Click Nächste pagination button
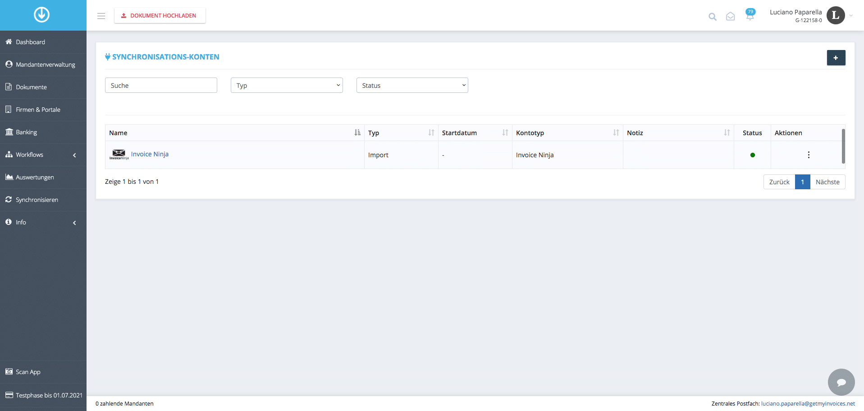Viewport: 864px width, 411px height. (x=827, y=182)
